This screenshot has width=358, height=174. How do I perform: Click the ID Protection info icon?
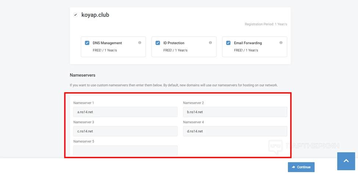[210, 43]
